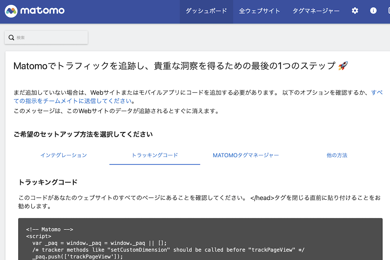This screenshot has height=260, width=390.
Task: Click the code line starting var _paq
Action: tap(100, 243)
